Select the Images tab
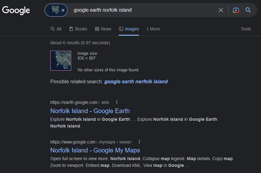Image resolution: width=261 pixels, height=173 pixels. tap(129, 29)
